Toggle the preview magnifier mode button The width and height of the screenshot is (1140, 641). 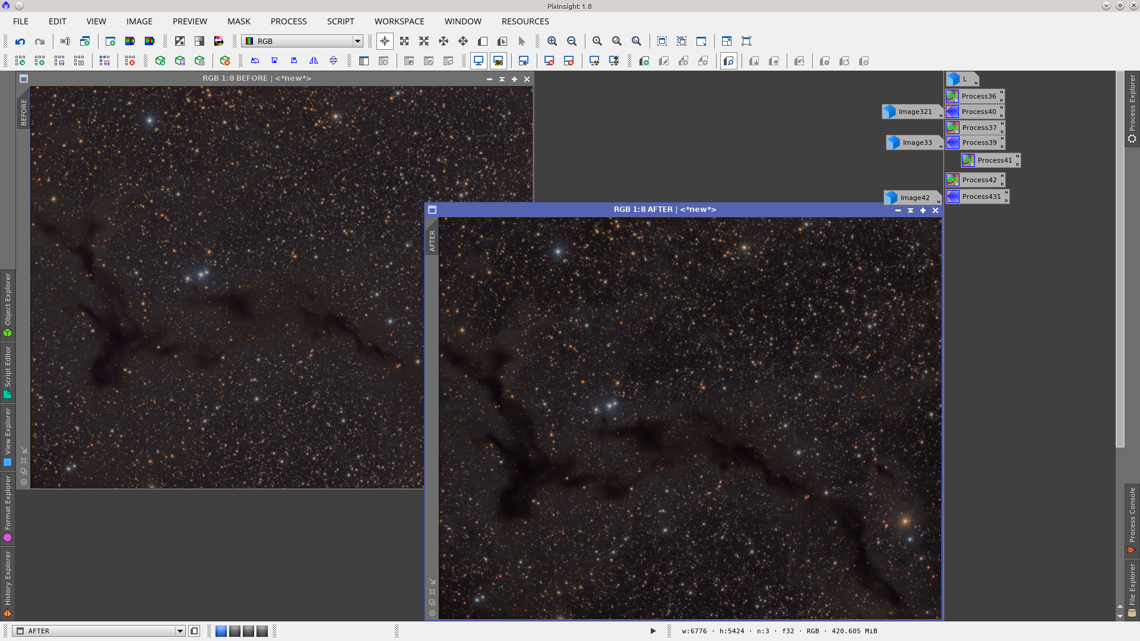click(x=729, y=61)
